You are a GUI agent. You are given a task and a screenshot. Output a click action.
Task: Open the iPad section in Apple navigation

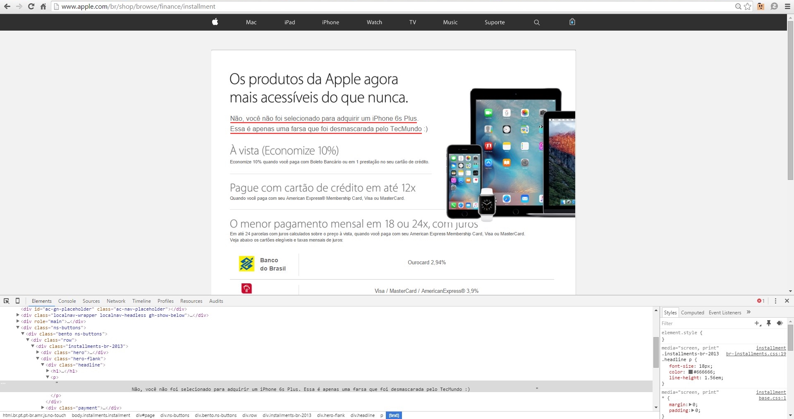click(289, 22)
